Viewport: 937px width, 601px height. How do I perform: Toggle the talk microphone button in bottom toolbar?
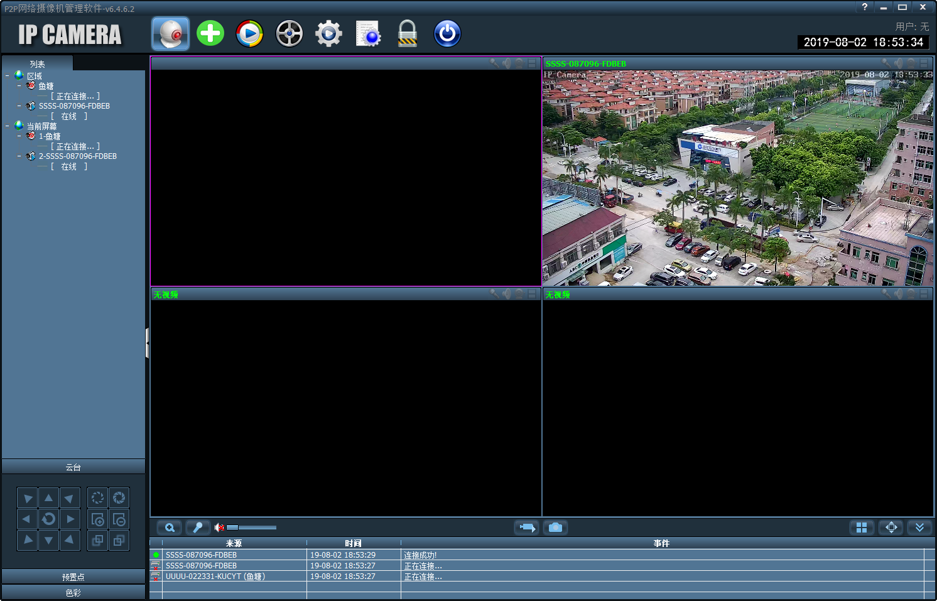(x=198, y=528)
